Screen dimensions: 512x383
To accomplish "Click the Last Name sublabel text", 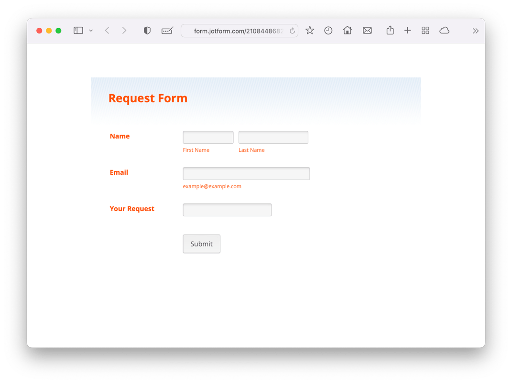I will click(x=251, y=150).
